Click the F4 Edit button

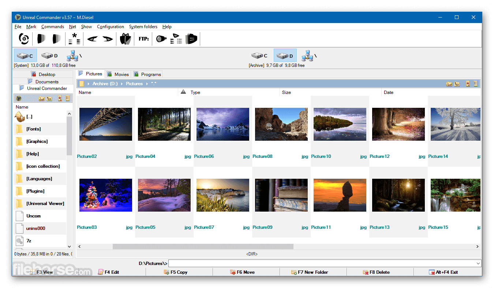coord(109,272)
